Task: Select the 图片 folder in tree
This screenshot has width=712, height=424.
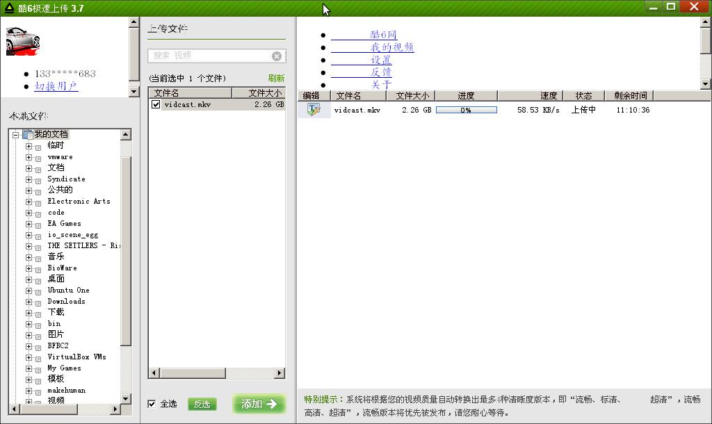Action: 56,334
